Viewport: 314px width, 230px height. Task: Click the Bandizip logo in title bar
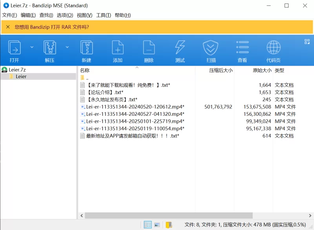point(6,5)
